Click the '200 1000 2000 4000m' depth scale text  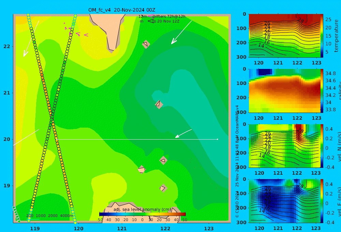(49, 216)
